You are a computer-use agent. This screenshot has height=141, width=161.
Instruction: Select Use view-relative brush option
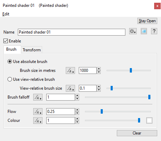tap(10, 79)
